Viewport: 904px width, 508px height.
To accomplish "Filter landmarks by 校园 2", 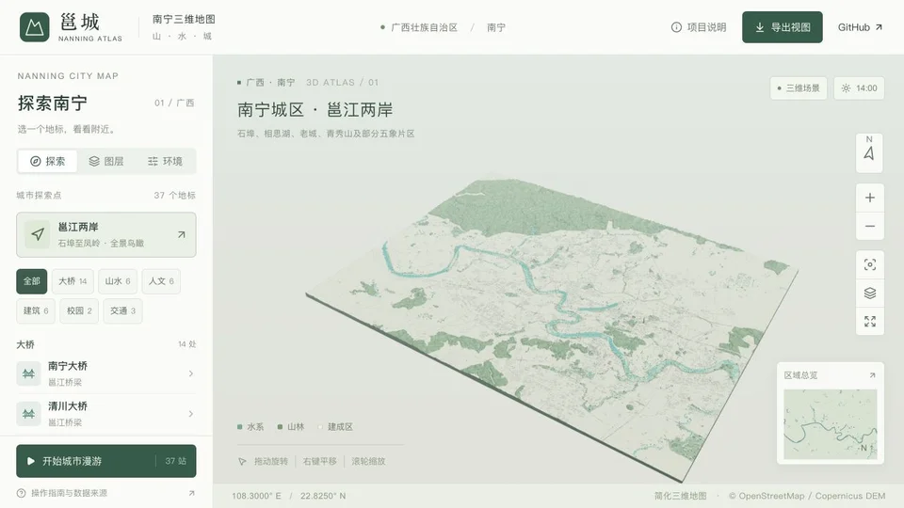I will coord(79,311).
